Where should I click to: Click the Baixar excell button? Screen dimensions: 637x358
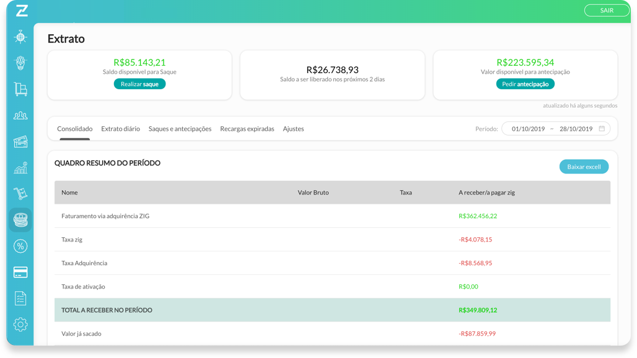pos(584,167)
